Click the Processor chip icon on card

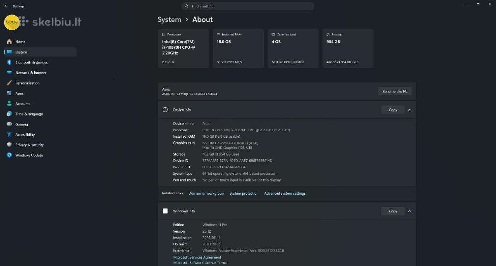tap(164, 35)
